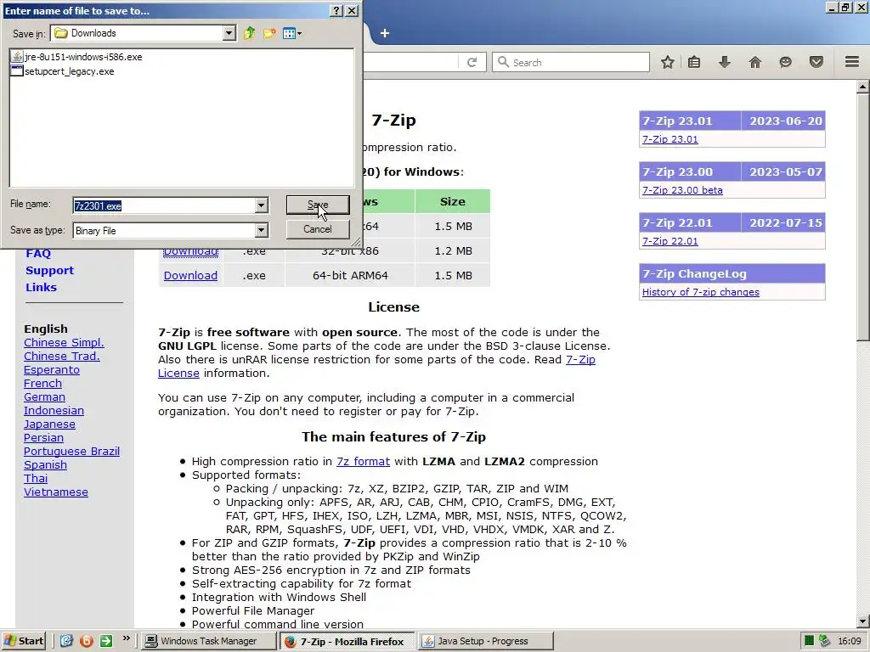This screenshot has height=652, width=870.
Task: Select the jre-8u151-windows-i586.exe file
Action: click(x=76, y=57)
